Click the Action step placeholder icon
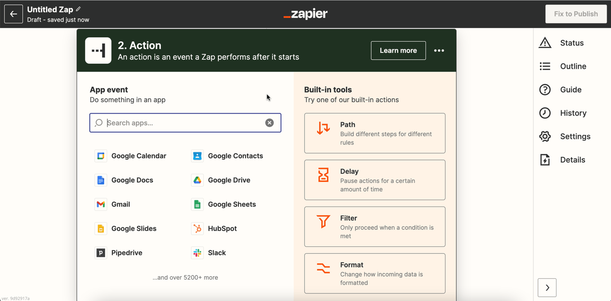 [x=98, y=51]
